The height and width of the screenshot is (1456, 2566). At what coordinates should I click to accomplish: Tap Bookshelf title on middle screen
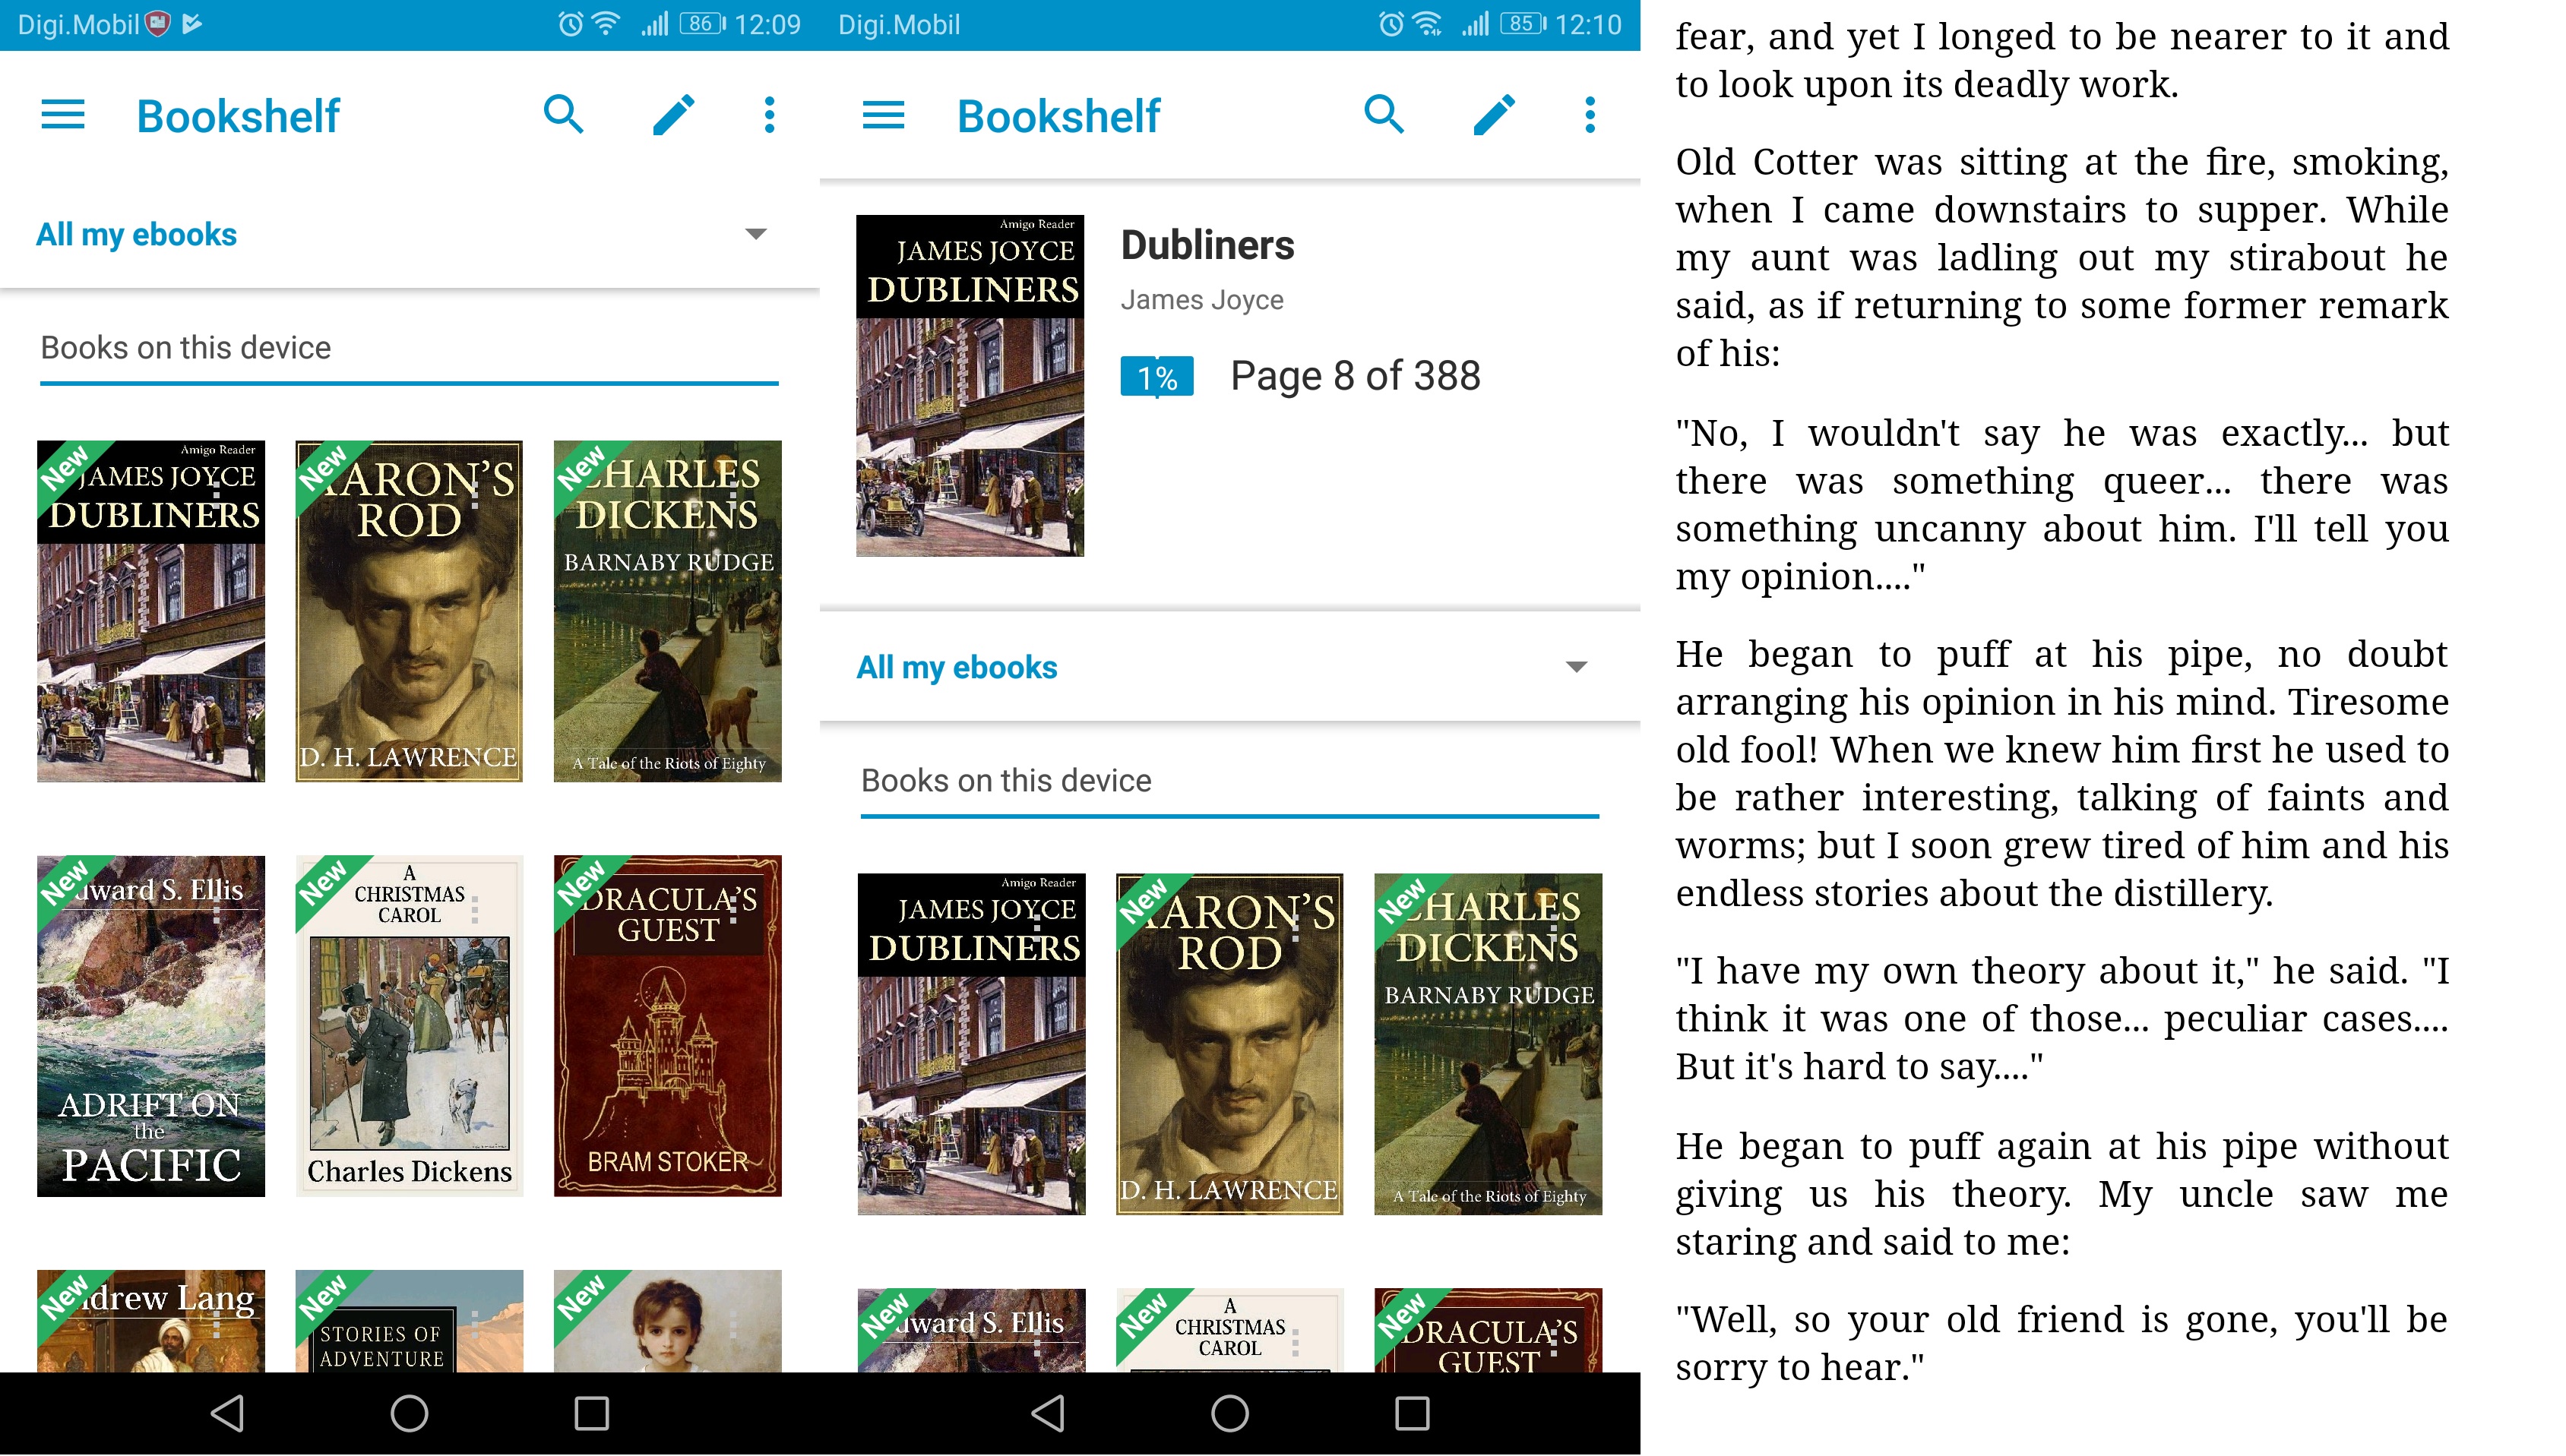pos(1058,116)
